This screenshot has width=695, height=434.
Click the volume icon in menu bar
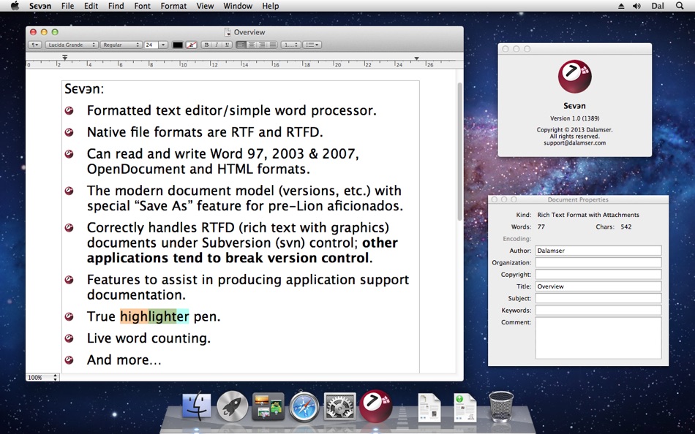click(x=637, y=6)
